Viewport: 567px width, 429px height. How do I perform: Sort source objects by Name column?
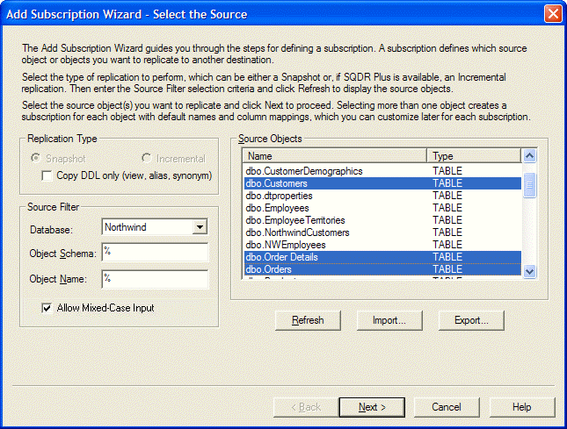[335, 156]
